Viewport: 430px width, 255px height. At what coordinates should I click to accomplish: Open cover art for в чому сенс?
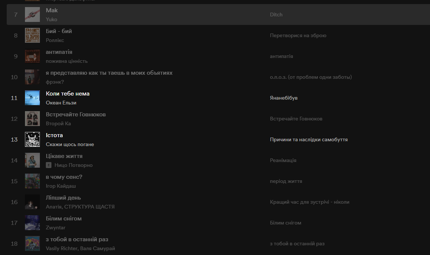point(32,181)
